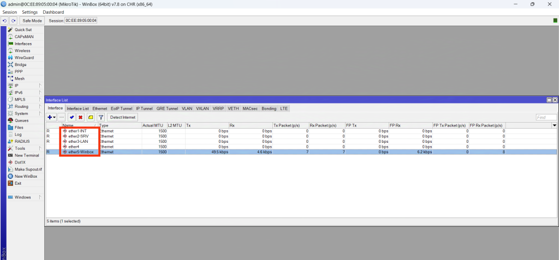Open the column chooser dropdown arrow at the table's right edge

pyautogui.click(x=555, y=125)
